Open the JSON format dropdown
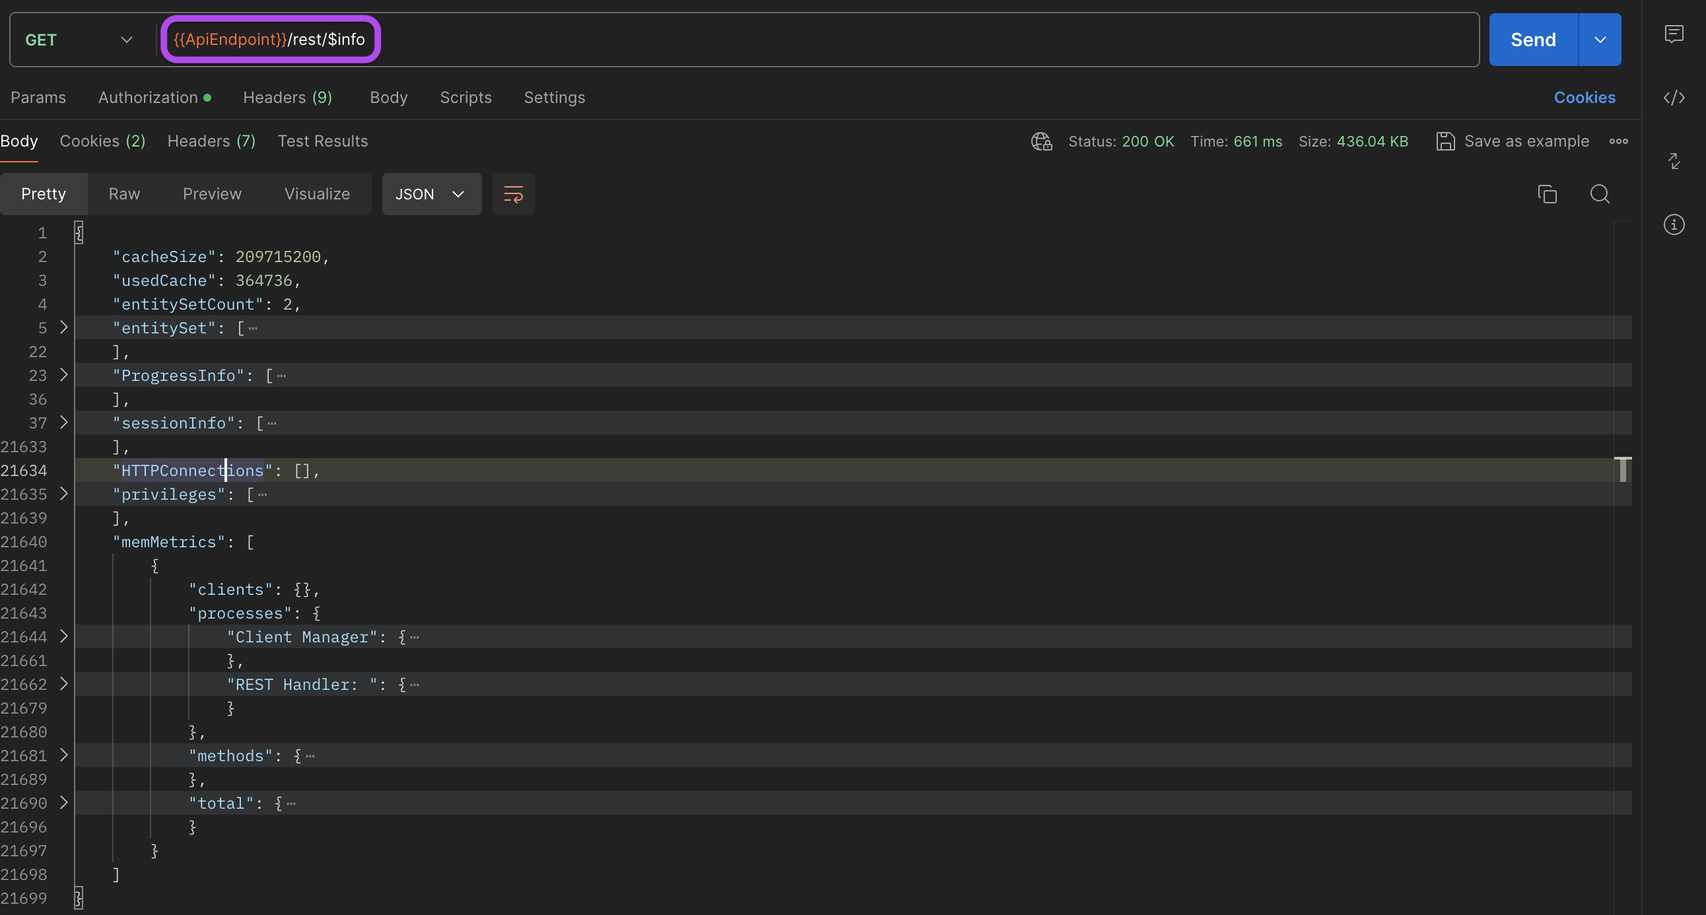The width and height of the screenshot is (1706, 915). tap(431, 194)
